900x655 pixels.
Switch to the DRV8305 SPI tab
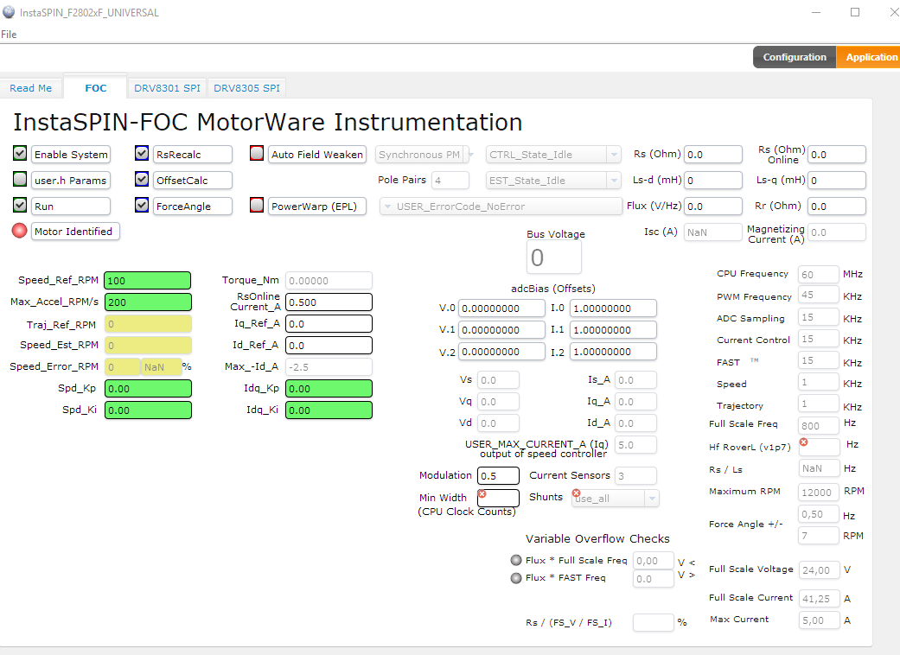coord(246,88)
